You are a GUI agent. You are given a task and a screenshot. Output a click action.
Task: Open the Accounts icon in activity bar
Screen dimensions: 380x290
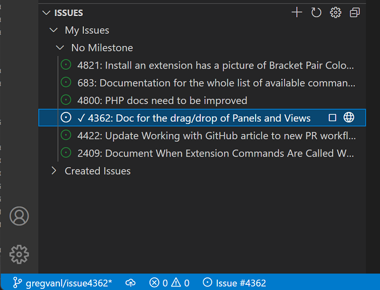[19, 216]
